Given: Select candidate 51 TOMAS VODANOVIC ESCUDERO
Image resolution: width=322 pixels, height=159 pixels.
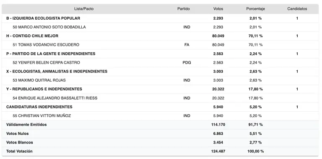Looking at the screenshot, I should (x=46, y=45).
